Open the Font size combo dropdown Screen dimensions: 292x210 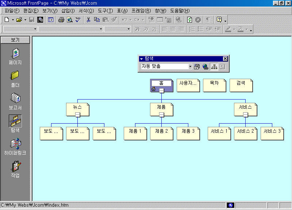(x=128, y=29)
